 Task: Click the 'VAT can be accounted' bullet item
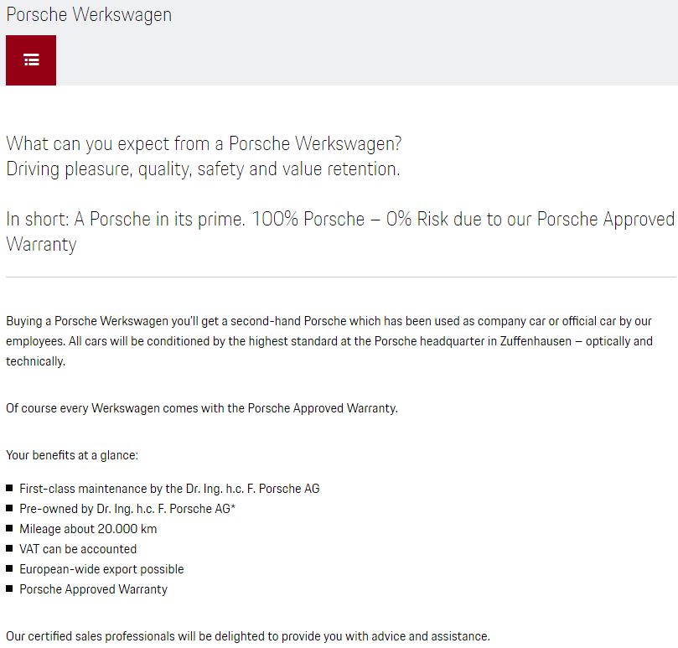coord(78,549)
